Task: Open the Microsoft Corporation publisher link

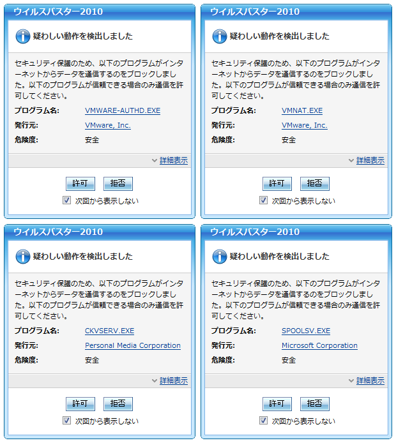Action: (319, 345)
